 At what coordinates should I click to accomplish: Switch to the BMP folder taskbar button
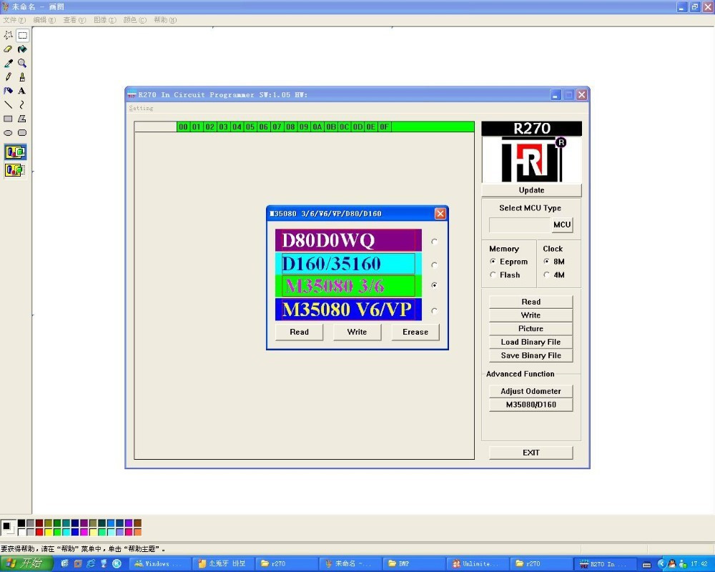click(x=414, y=564)
